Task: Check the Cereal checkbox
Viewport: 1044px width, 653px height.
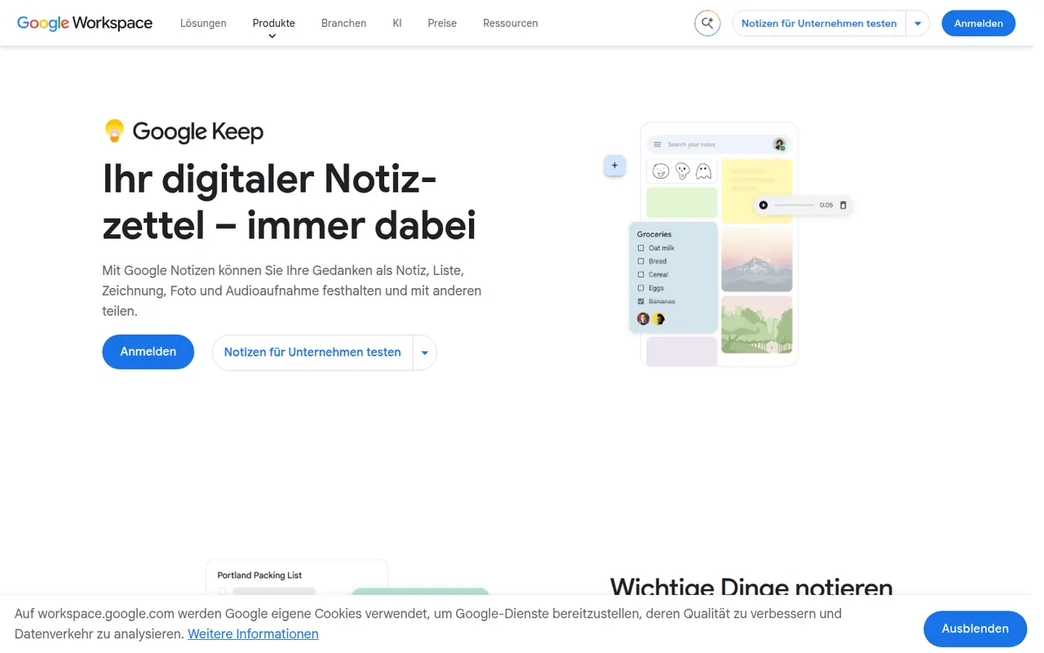Action: point(641,274)
